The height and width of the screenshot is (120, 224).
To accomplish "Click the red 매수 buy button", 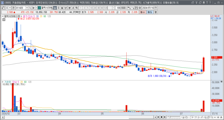I will tap(143, 12).
